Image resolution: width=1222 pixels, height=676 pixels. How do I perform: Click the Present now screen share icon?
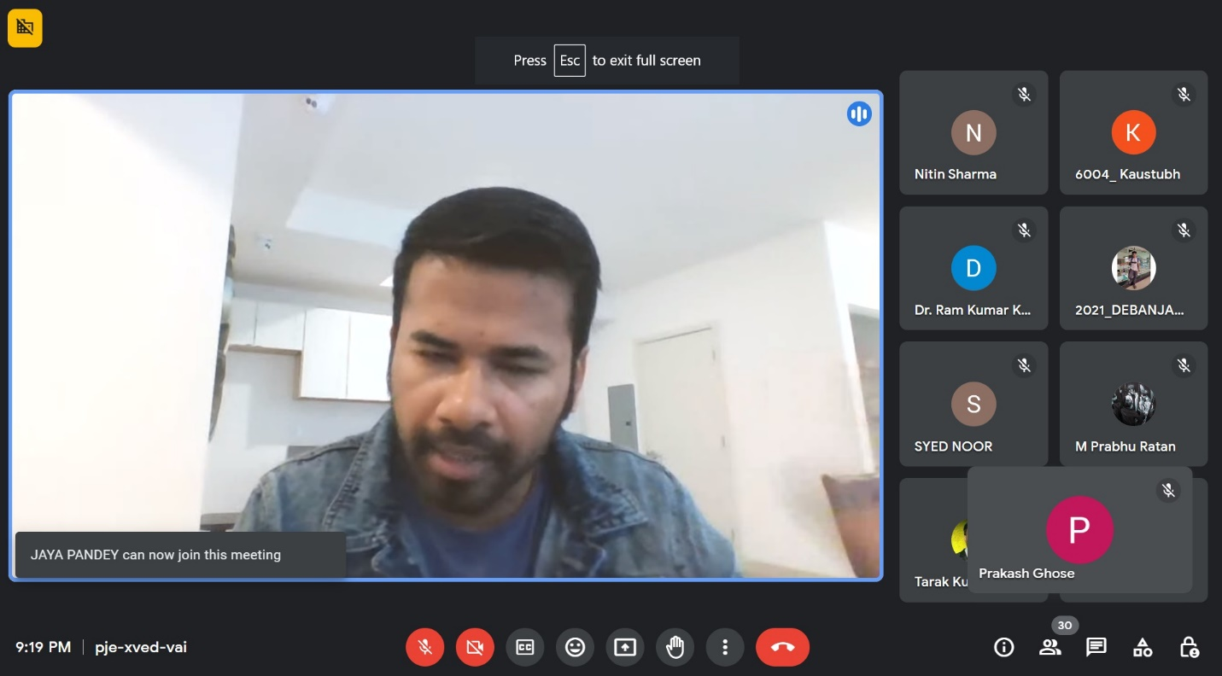[625, 648]
